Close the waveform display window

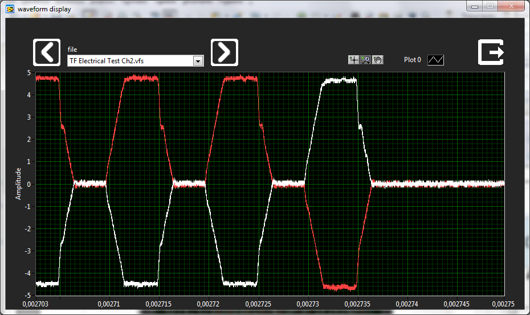(x=511, y=6)
